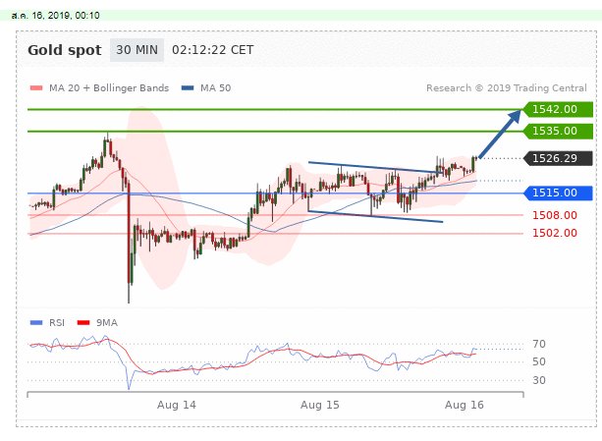Click the 02:12:22 CET timestamp

pyautogui.click(x=212, y=50)
